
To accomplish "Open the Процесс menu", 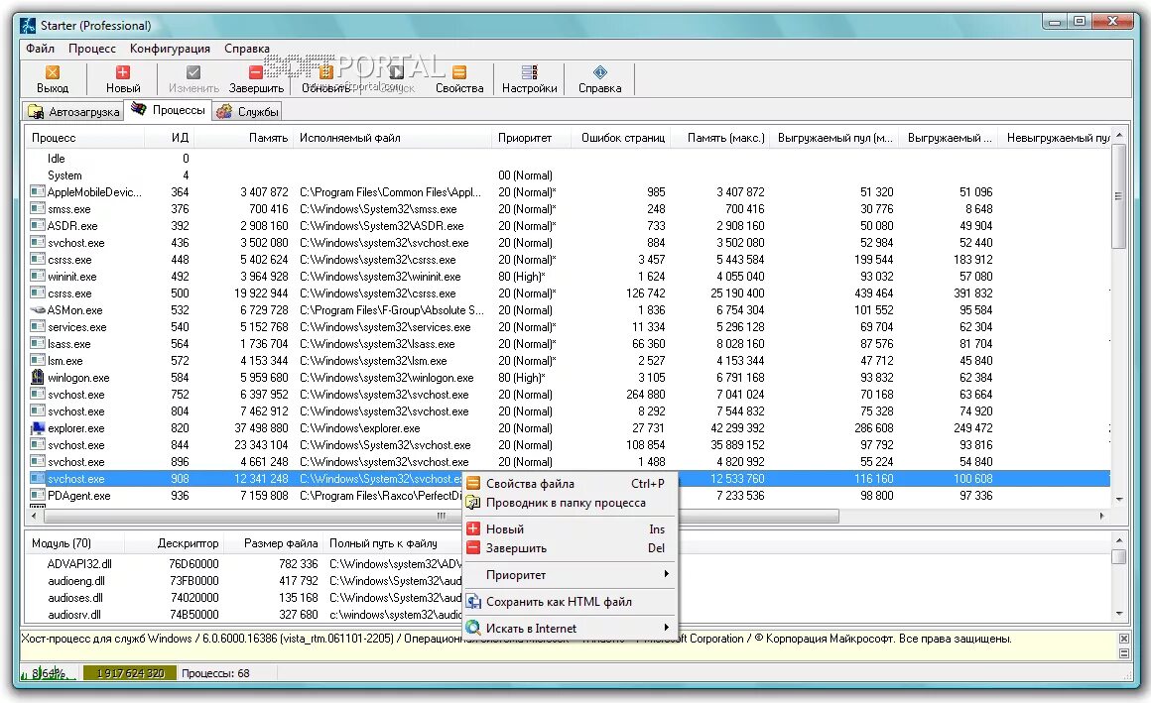I will [91, 49].
